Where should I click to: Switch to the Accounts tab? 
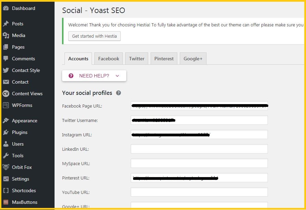78,59
